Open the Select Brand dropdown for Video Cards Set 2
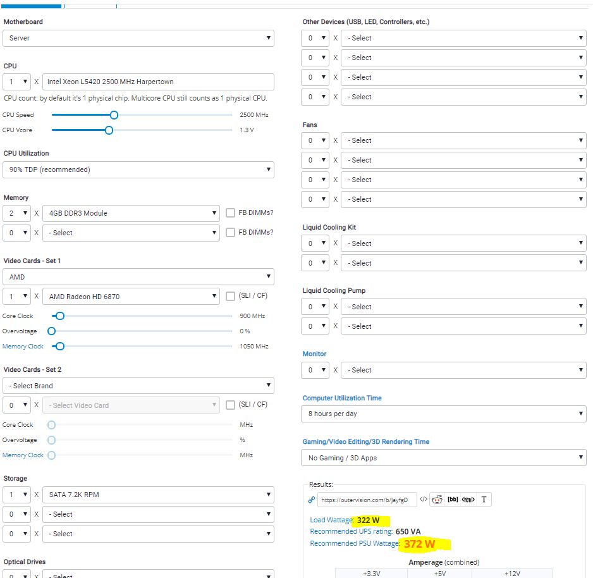 coord(138,386)
